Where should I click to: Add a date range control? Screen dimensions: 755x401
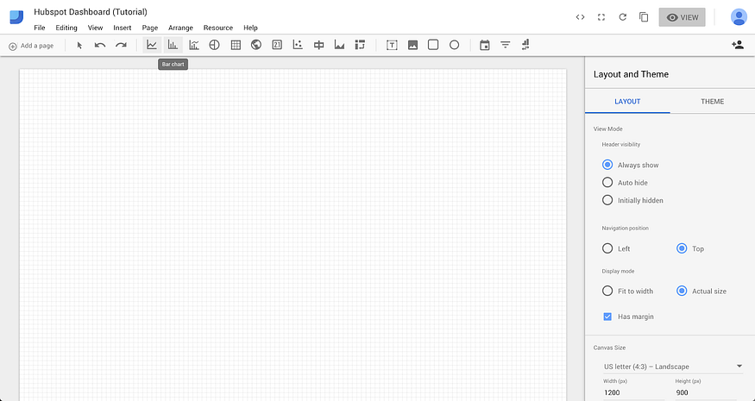pos(485,45)
